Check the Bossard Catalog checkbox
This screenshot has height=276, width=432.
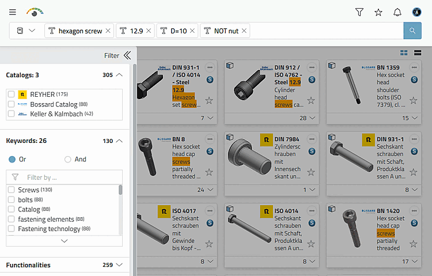coord(12,104)
